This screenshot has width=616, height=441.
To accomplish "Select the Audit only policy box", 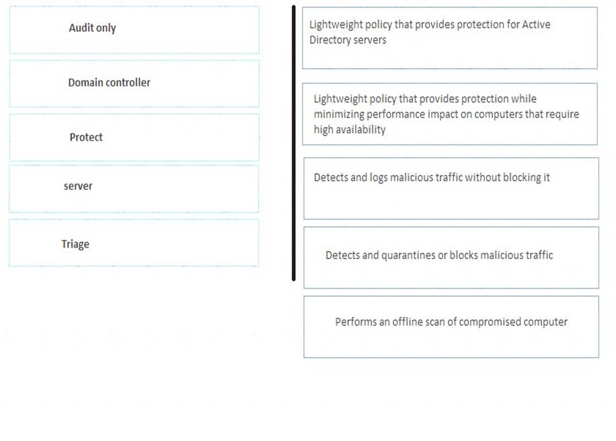I will click(134, 30).
